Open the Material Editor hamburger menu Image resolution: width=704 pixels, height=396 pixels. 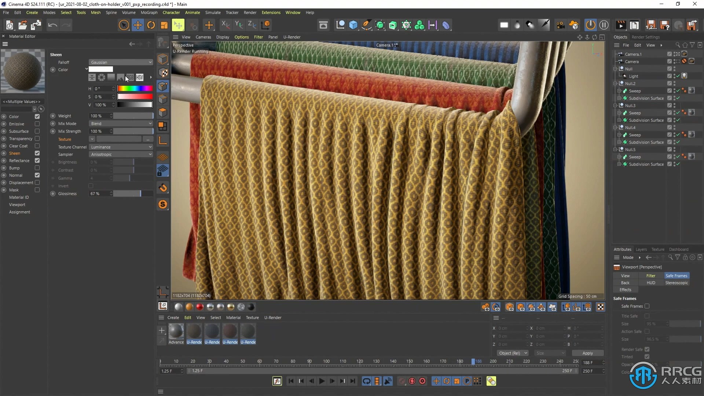pyautogui.click(x=5, y=44)
